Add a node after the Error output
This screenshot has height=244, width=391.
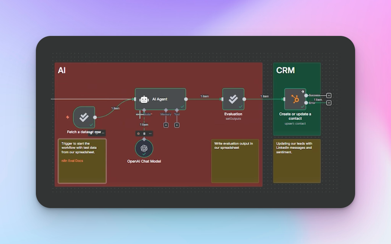(329, 103)
